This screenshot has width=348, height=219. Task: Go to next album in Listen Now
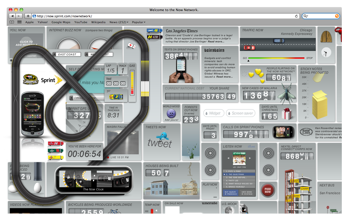(x=250, y=158)
